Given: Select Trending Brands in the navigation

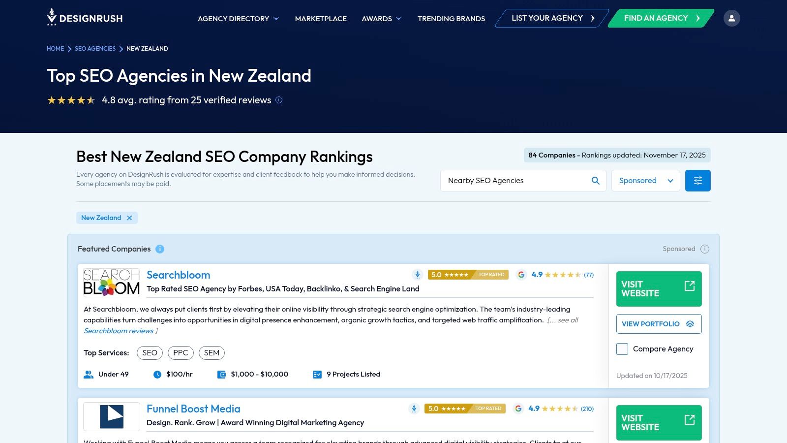Looking at the screenshot, I should pyautogui.click(x=451, y=19).
